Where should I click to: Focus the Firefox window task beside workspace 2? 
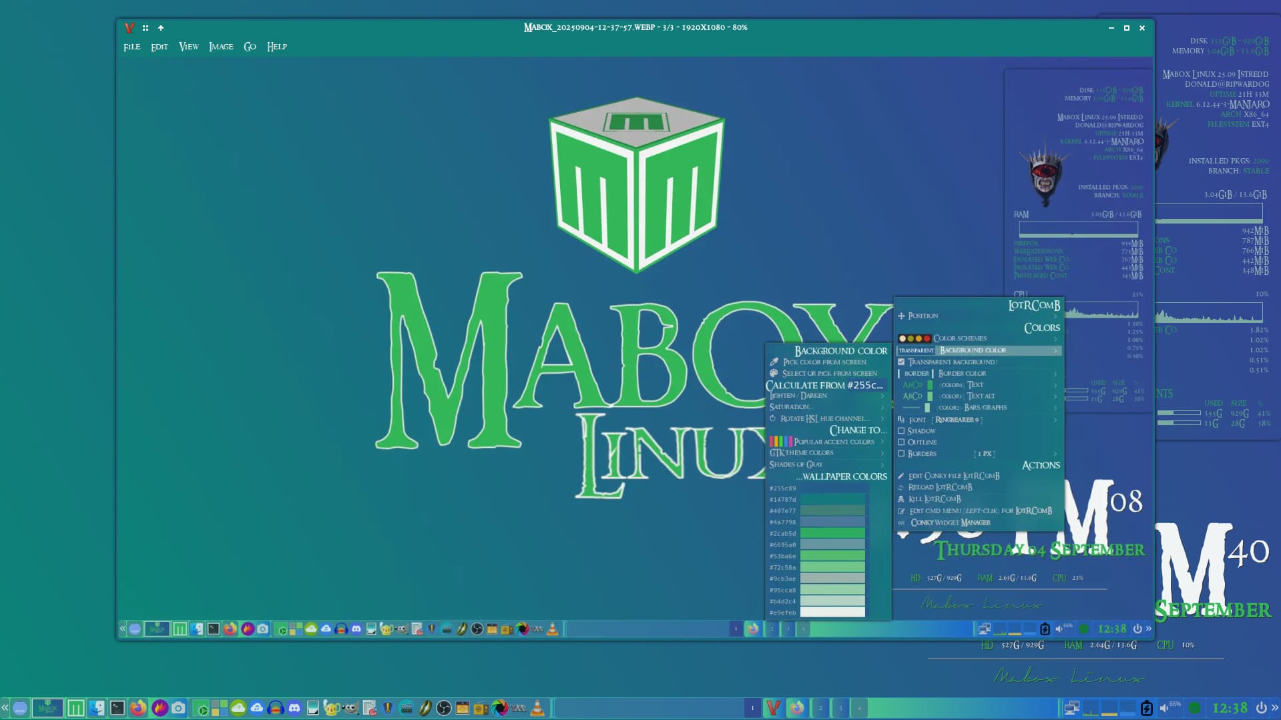pos(797,708)
